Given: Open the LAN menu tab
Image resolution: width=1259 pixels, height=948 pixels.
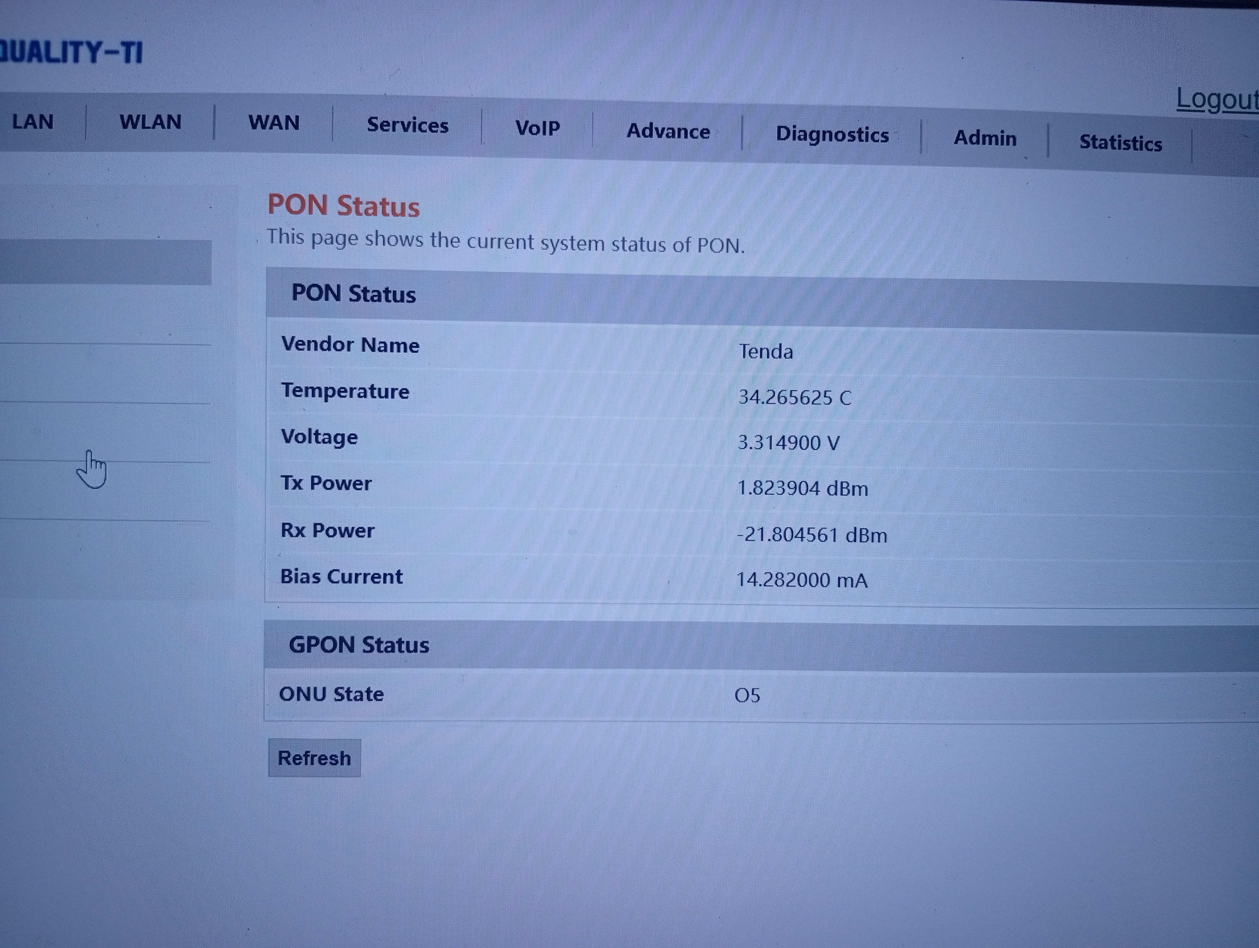Looking at the screenshot, I should (32, 121).
